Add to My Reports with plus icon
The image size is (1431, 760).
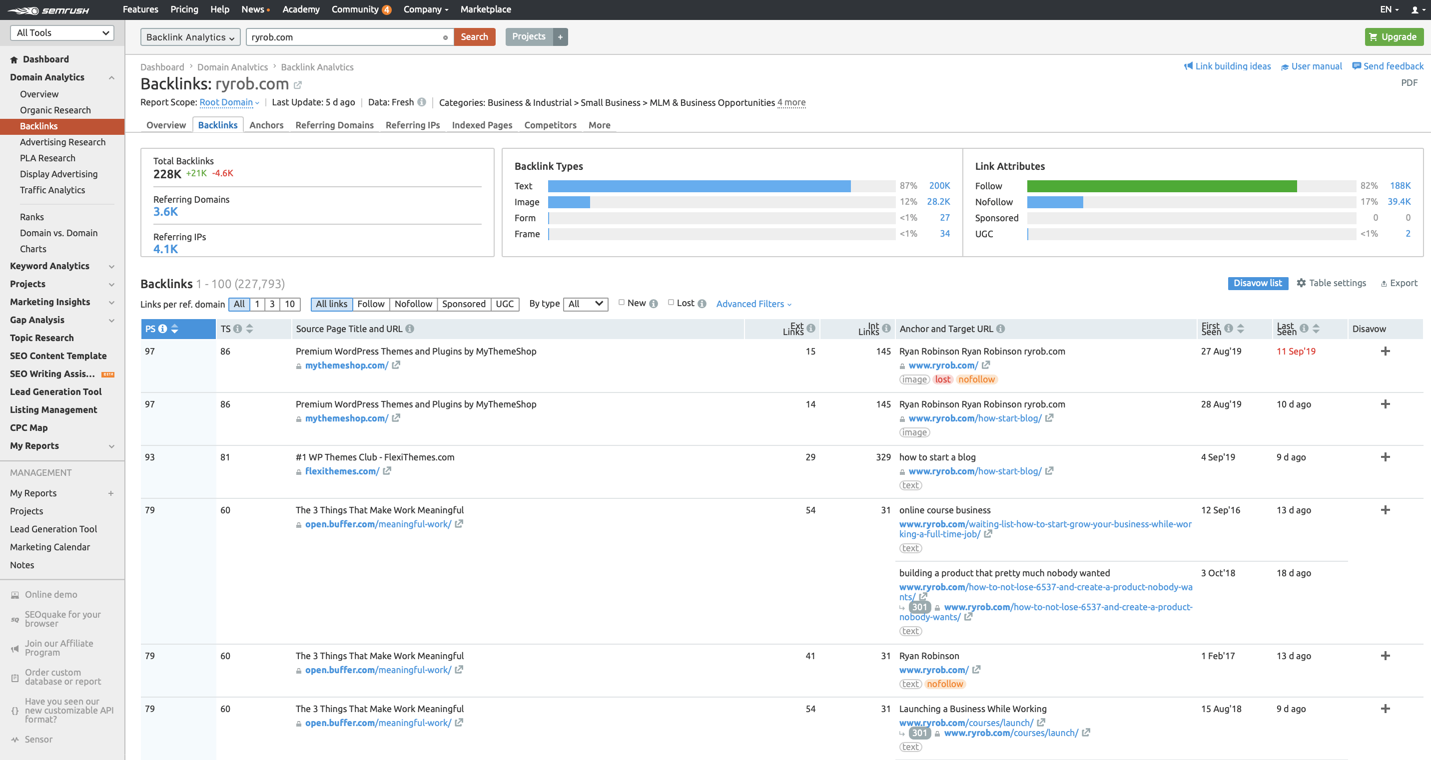110,493
